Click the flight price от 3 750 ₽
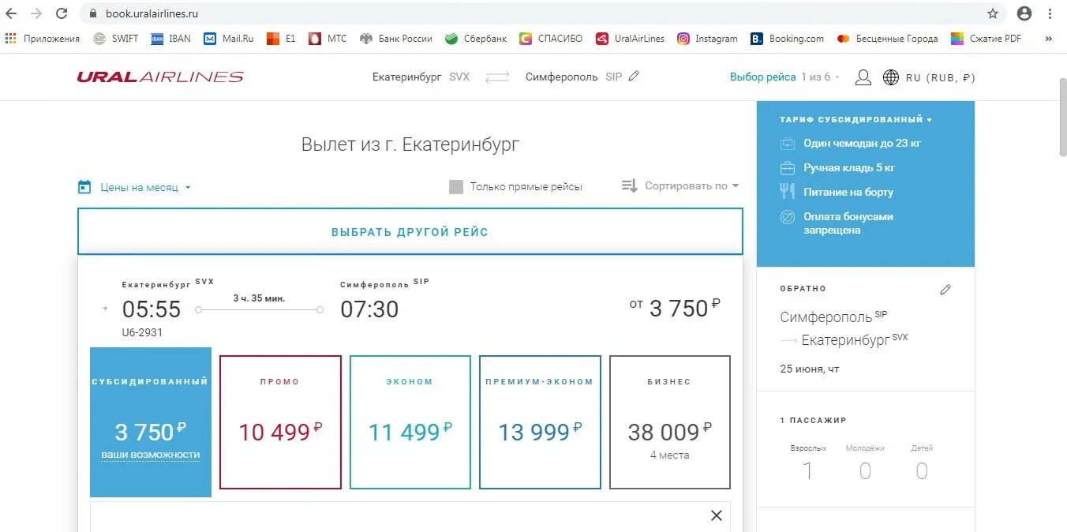Image resolution: width=1067 pixels, height=532 pixels. point(675,308)
